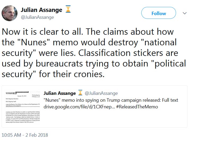Click "for their cronies" in the tweet's last line

[x=72, y=74]
